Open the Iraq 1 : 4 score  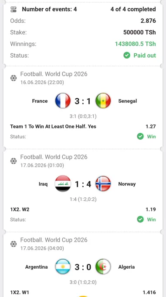[83, 184]
